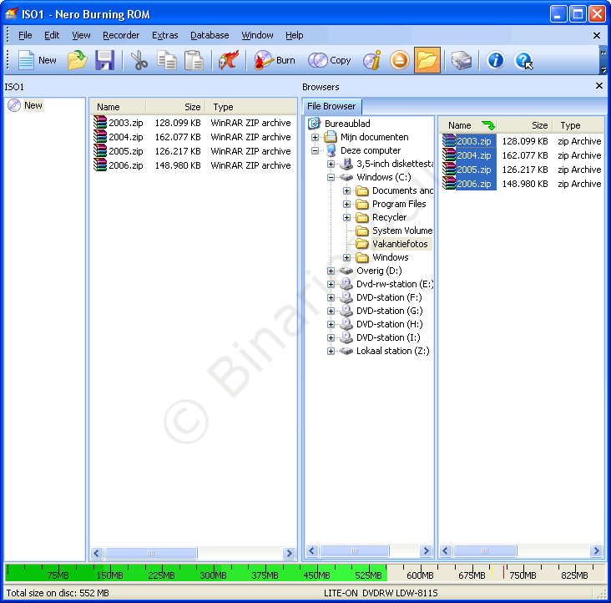Click left arrow of file list scrollbar
Viewport: 611px width, 603px height.
[447, 550]
